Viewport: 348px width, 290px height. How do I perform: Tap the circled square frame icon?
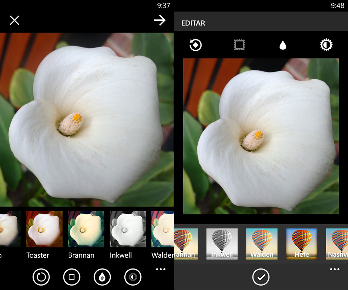72,277
